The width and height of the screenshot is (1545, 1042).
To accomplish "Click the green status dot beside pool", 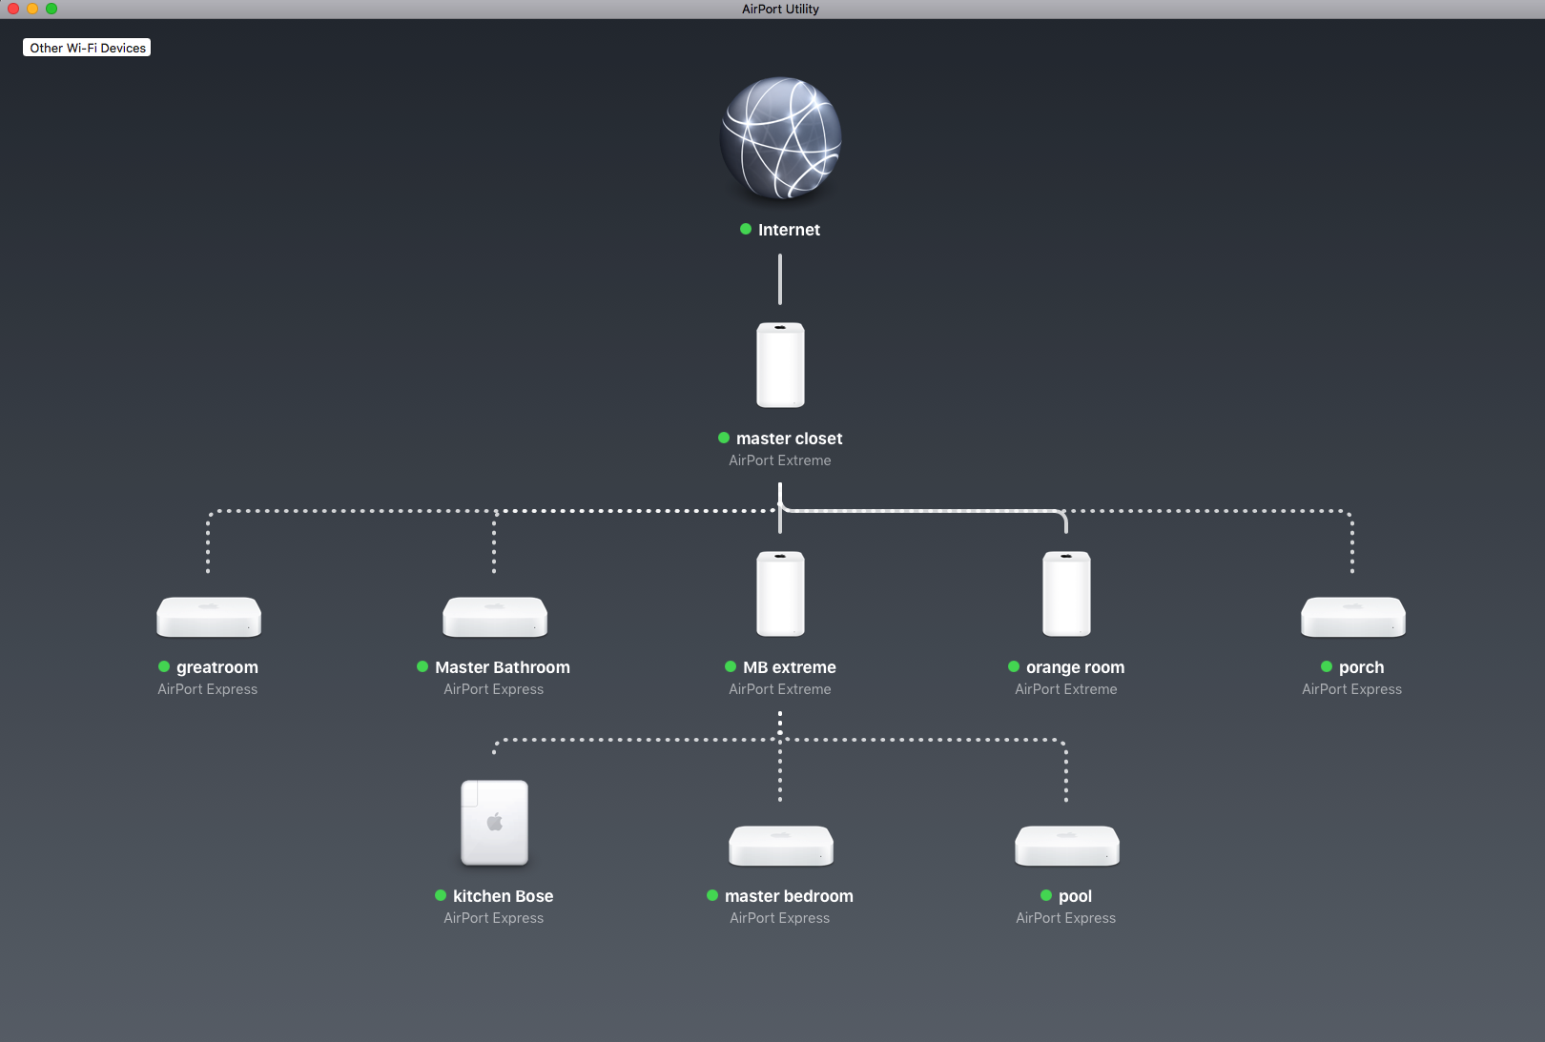I will pos(1046,895).
